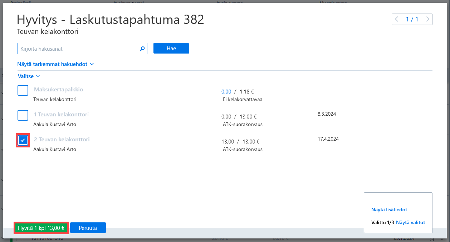Viewport: 450px width, 242px height.
Task: Select the 2 Teuvan kelakonttori title
Action: 62,140
